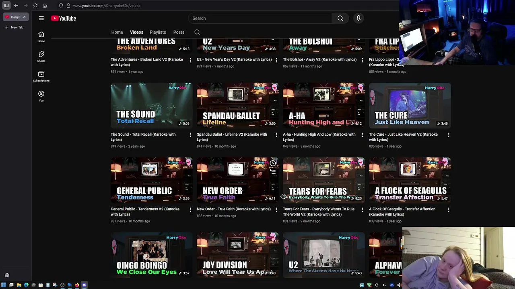Close the HarryOke browser tab
This screenshot has height=289, width=515.
tap(24, 17)
